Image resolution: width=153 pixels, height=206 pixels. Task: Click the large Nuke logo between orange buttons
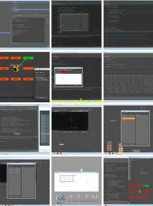click(x=16, y=68)
